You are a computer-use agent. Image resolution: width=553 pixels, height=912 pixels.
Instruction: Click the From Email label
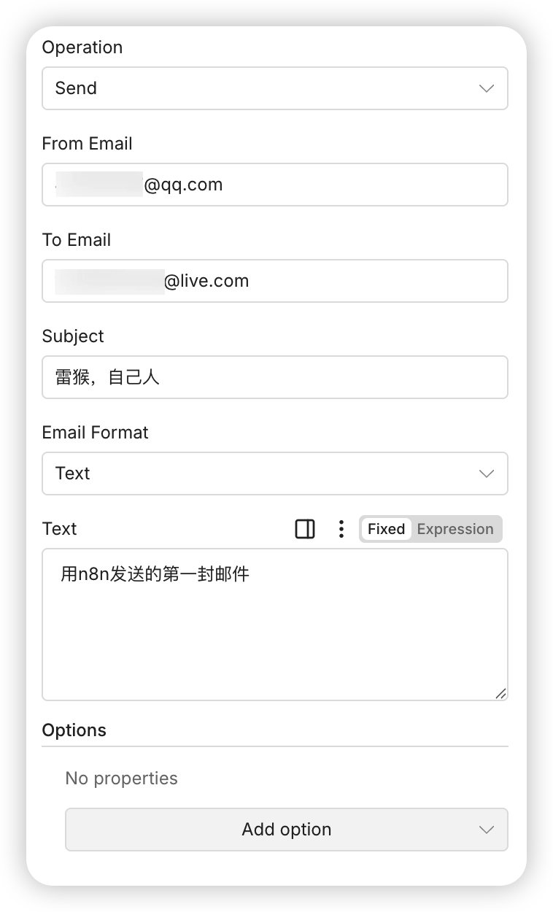click(88, 144)
